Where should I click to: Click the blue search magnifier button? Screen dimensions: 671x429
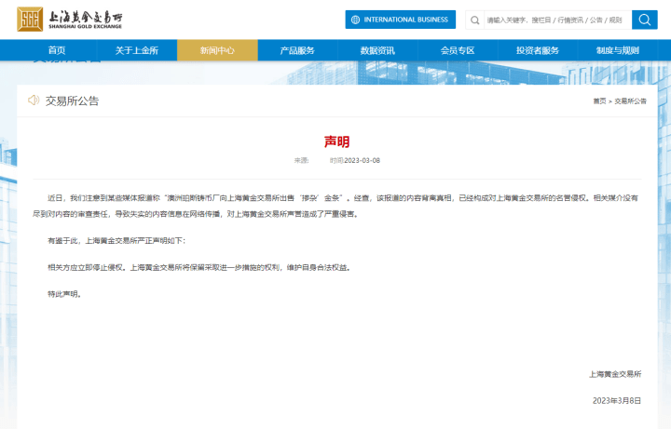click(x=645, y=20)
